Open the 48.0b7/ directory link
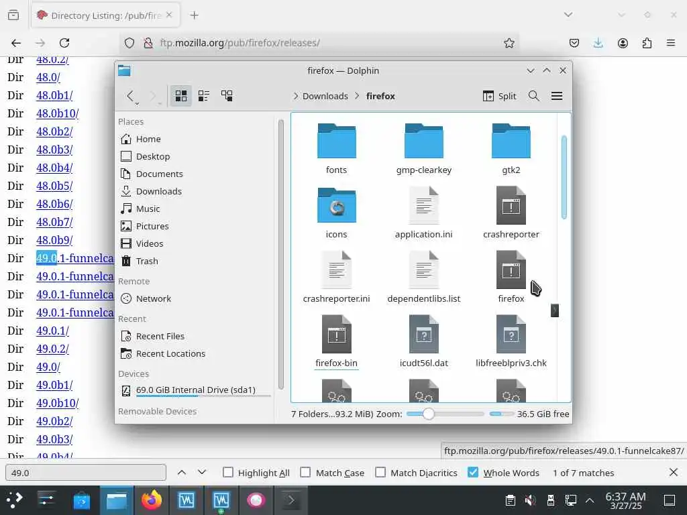Image resolution: width=687 pixels, height=515 pixels. (54, 223)
